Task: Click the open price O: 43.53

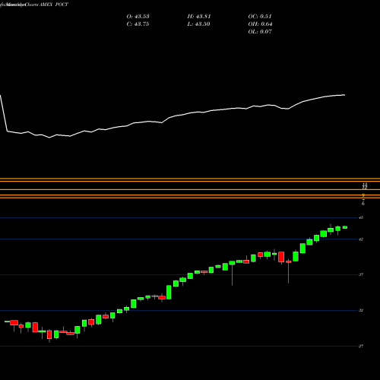Action: coord(138,17)
